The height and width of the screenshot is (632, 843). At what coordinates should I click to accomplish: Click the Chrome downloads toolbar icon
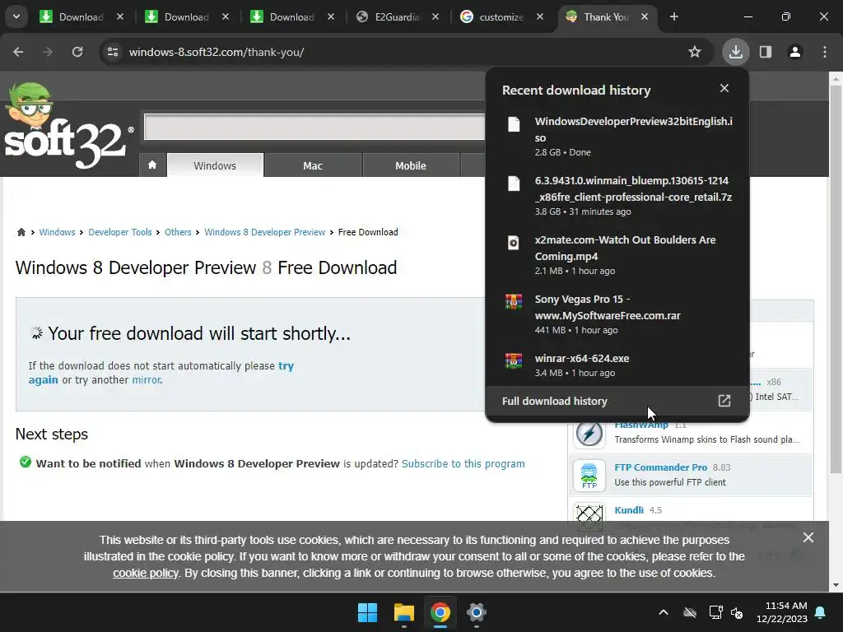click(x=735, y=52)
